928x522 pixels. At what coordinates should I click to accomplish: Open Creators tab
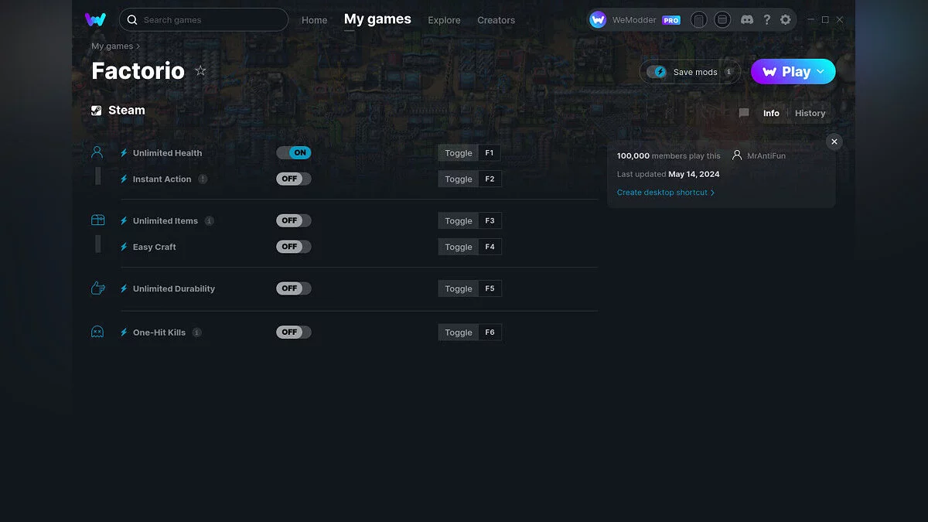[x=496, y=20]
